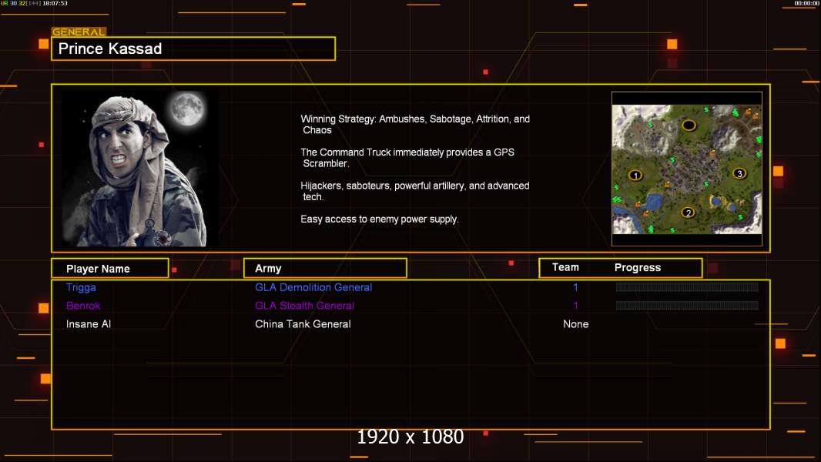Open China Tank General army entry

point(303,324)
